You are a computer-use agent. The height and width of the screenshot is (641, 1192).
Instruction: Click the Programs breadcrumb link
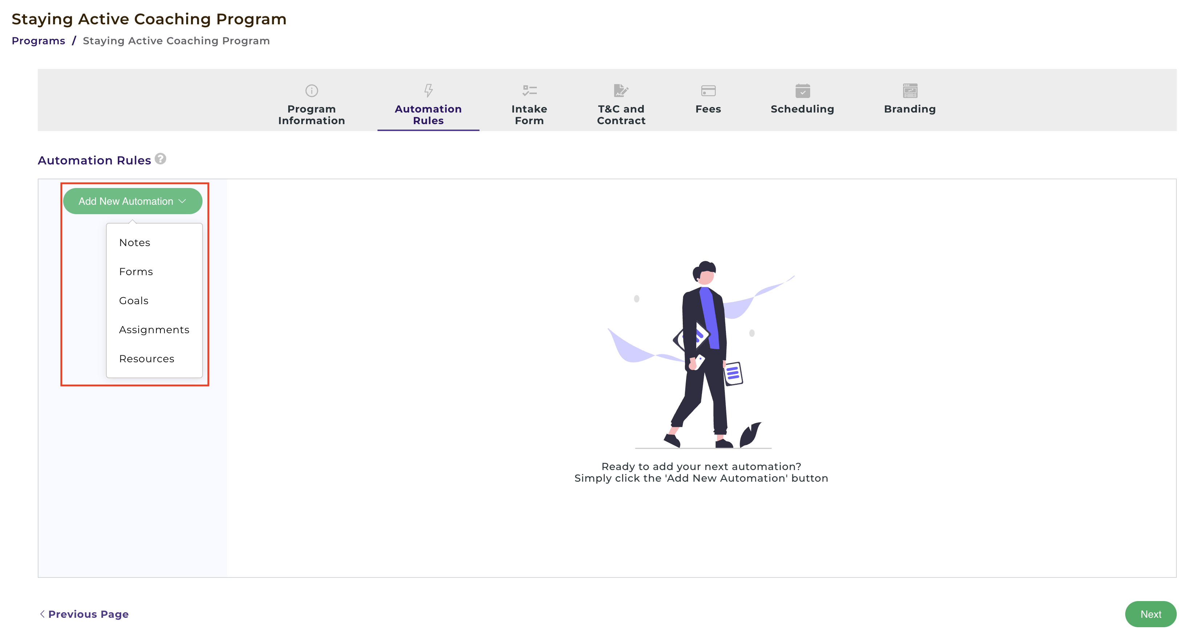pyautogui.click(x=38, y=41)
